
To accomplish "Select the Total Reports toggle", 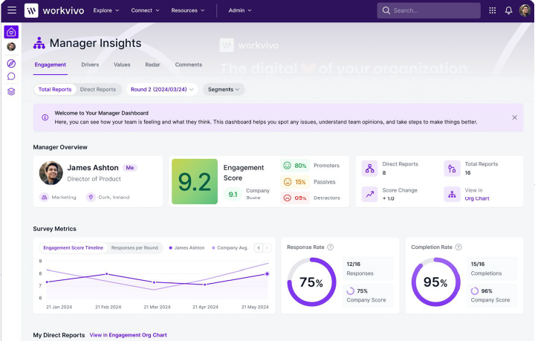I will [x=55, y=89].
